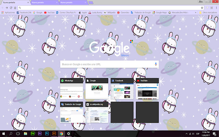Screen dimensions: 219x137
Task: Go back with the back arrow
Action: tap(3, 8)
